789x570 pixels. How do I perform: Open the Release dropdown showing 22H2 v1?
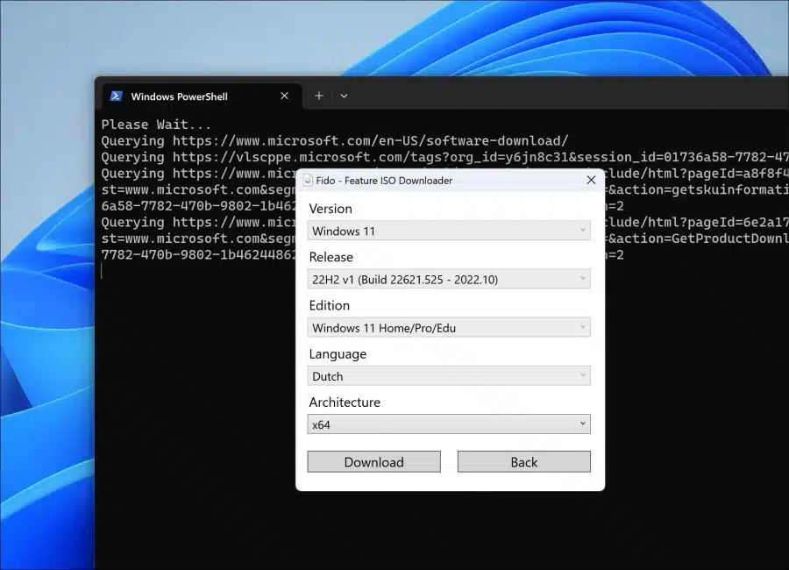(449, 279)
